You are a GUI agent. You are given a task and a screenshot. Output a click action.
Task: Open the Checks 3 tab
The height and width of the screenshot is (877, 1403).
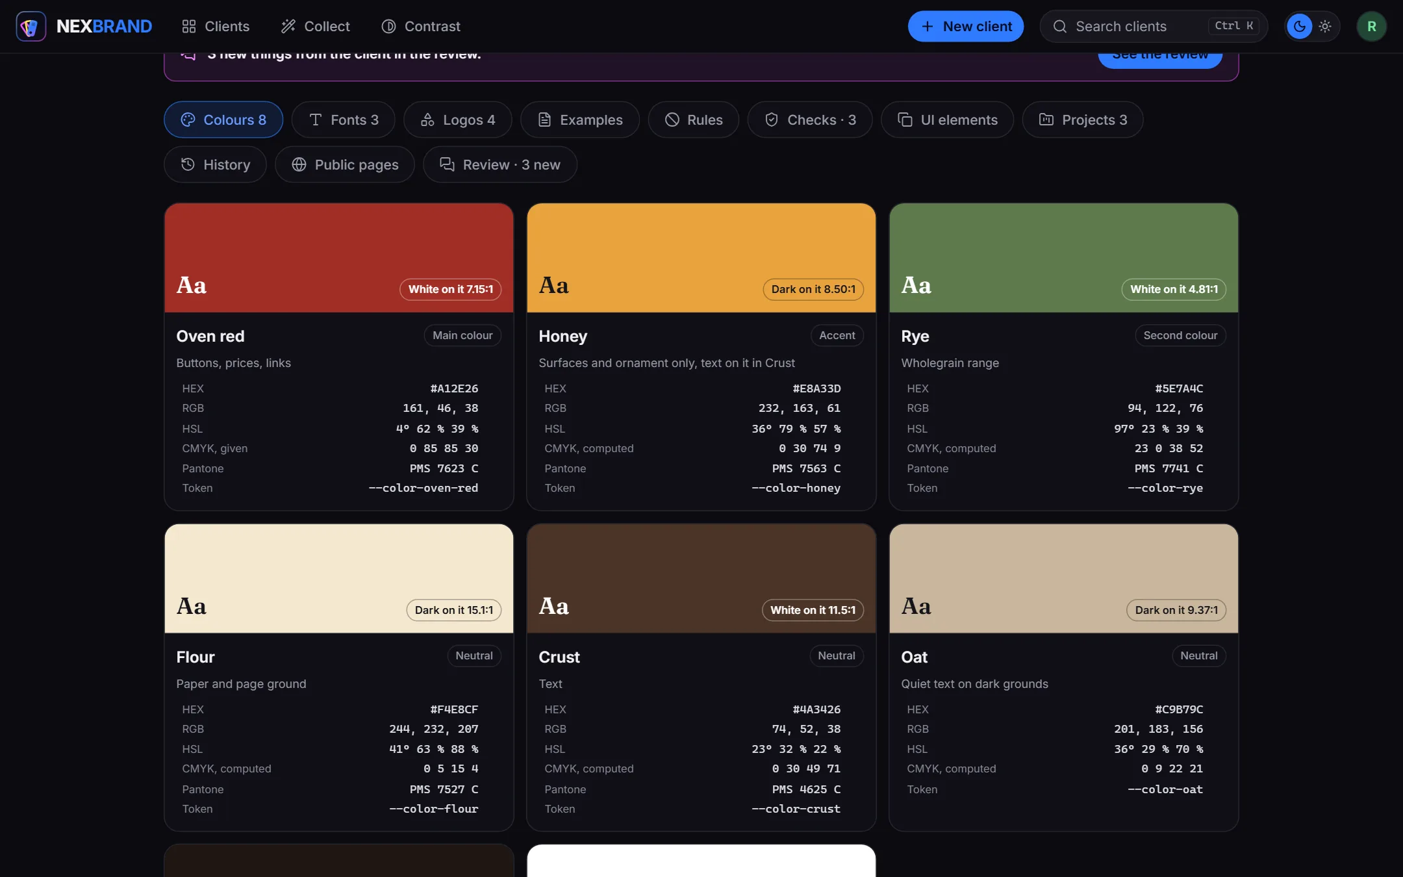pyautogui.click(x=810, y=120)
